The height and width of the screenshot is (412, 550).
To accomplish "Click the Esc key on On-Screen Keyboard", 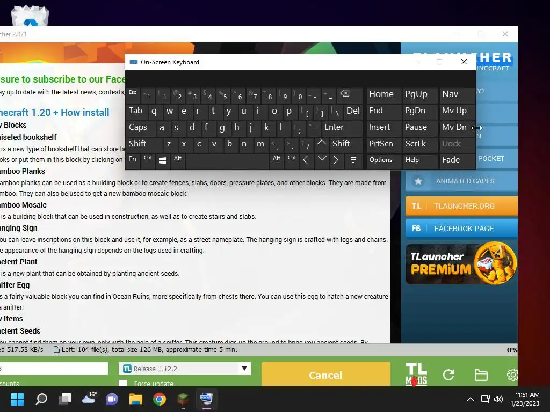I will pos(133,94).
